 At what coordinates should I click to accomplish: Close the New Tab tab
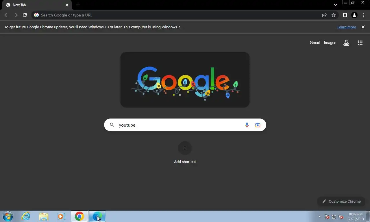pyautogui.click(x=67, y=5)
